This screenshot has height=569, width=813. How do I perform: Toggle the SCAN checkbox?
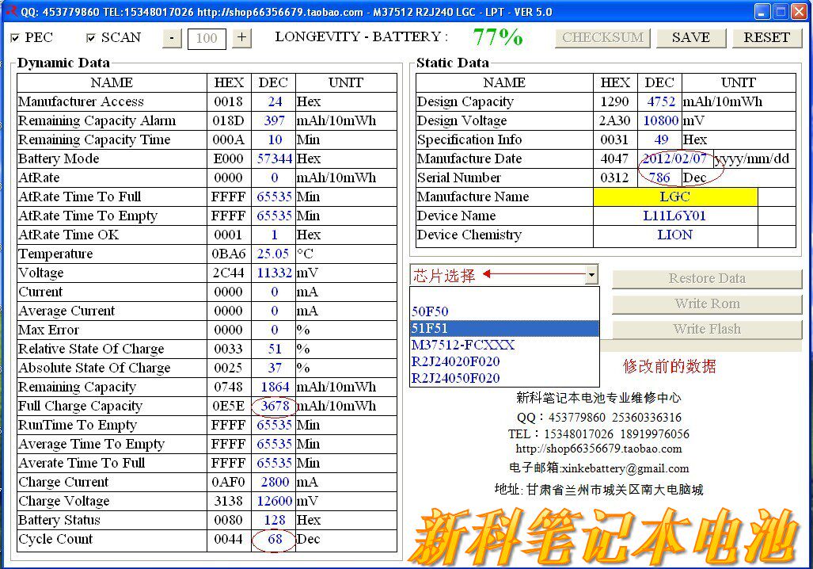point(91,37)
